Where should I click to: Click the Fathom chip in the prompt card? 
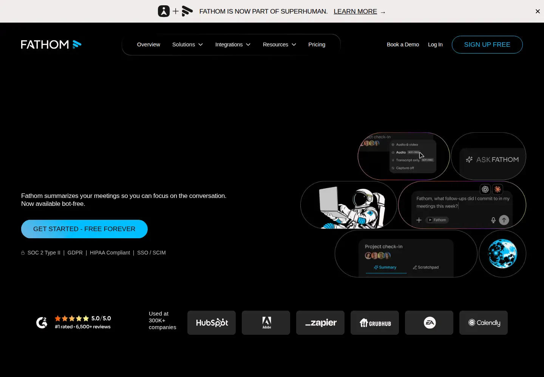[437, 220]
